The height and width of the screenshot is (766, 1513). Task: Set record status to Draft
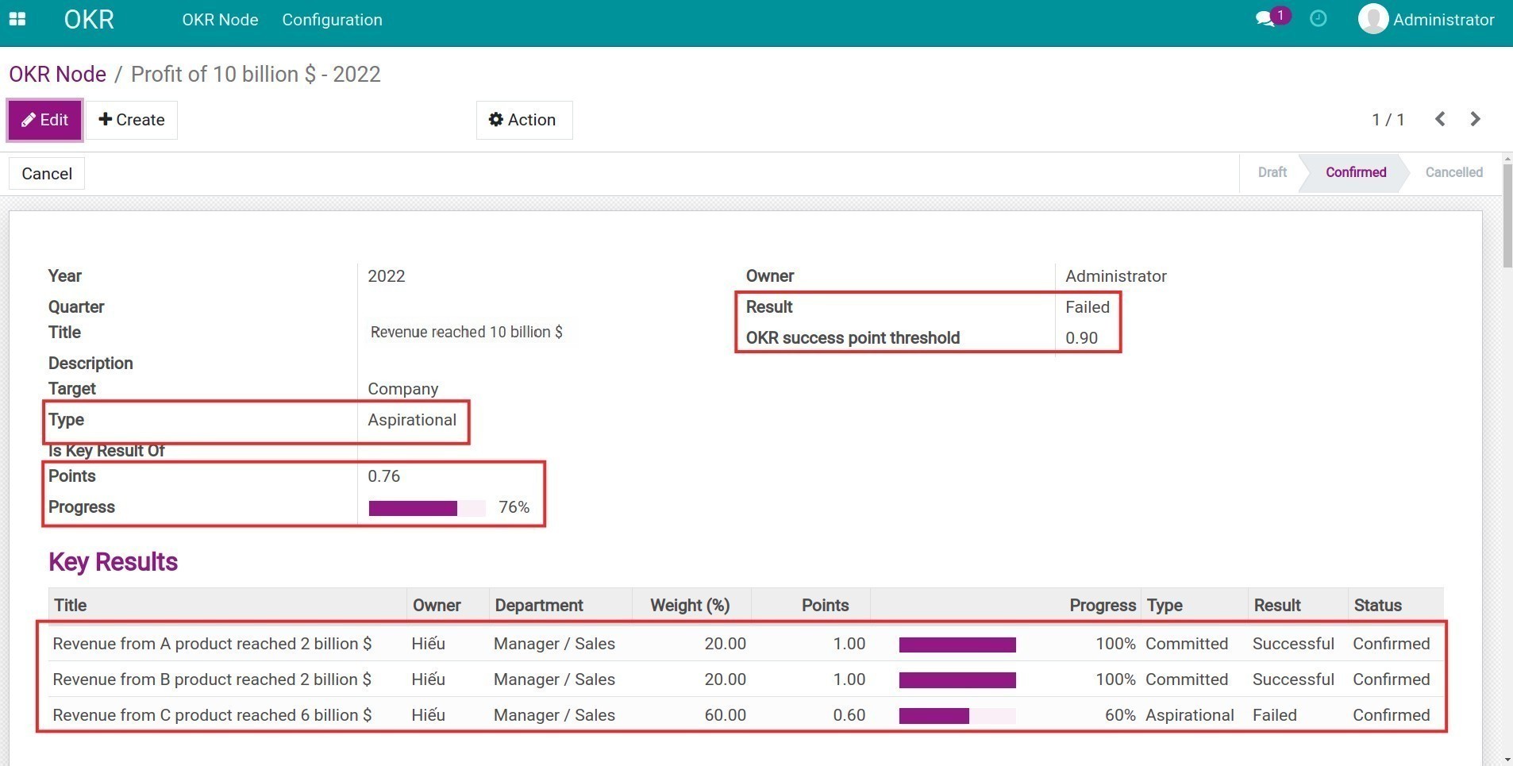pos(1271,172)
